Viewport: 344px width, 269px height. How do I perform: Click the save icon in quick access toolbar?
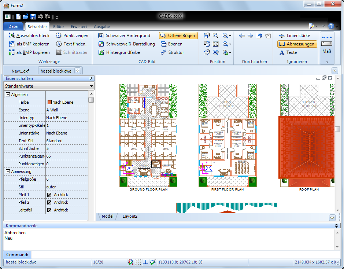pos(33,16)
